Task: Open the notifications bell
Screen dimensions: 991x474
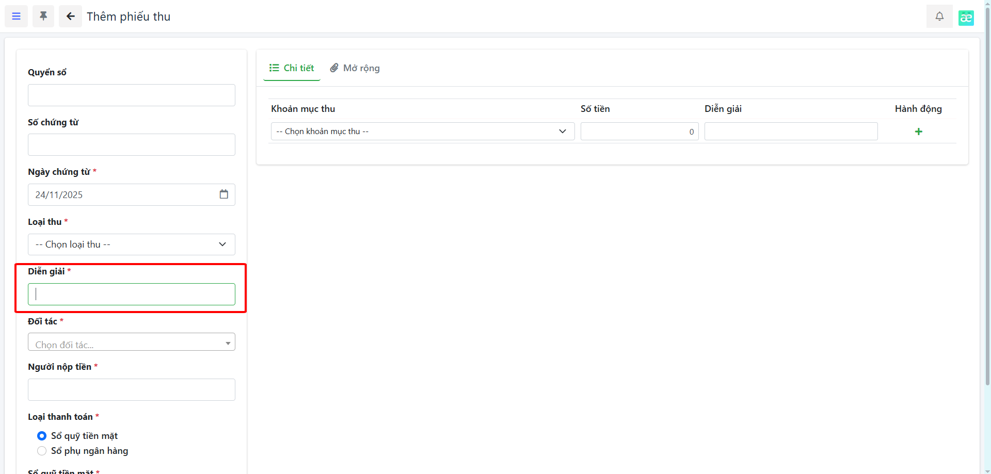Action: pyautogui.click(x=939, y=17)
